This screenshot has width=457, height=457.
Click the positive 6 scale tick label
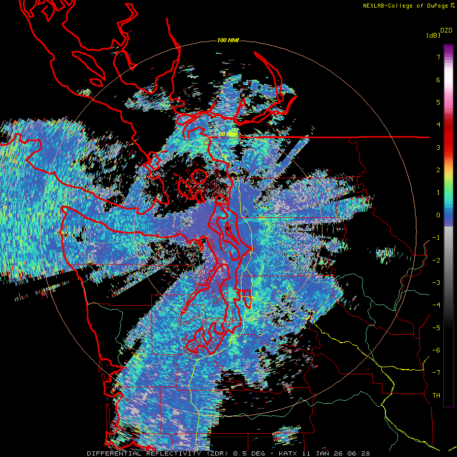click(x=438, y=80)
